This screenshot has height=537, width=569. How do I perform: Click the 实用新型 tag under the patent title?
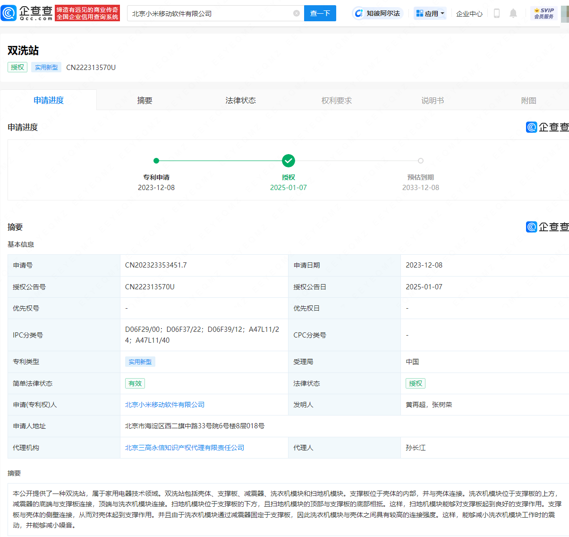(x=46, y=67)
